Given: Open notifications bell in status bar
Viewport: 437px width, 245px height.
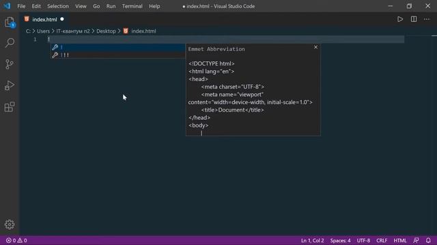Looking at the screenshot, I should pyautogui.click(x=428, y=240).
